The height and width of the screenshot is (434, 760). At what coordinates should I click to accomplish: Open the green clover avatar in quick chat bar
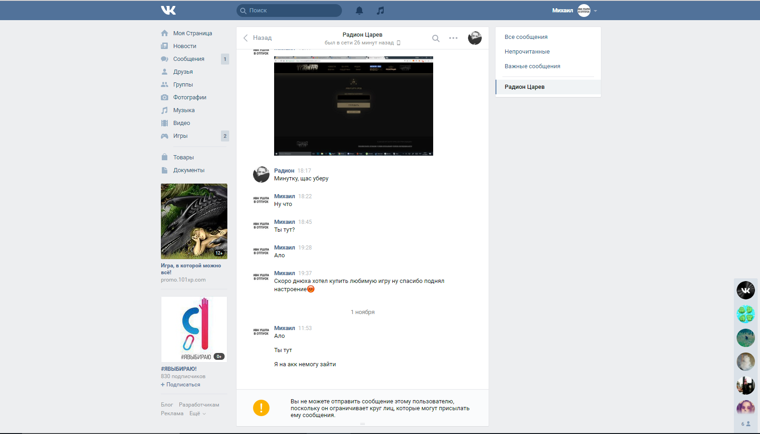click(x=746, y=314)
